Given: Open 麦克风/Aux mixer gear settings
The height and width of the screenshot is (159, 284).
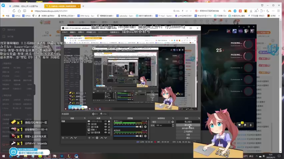Looking at the screenshot, I should point(145,127).
